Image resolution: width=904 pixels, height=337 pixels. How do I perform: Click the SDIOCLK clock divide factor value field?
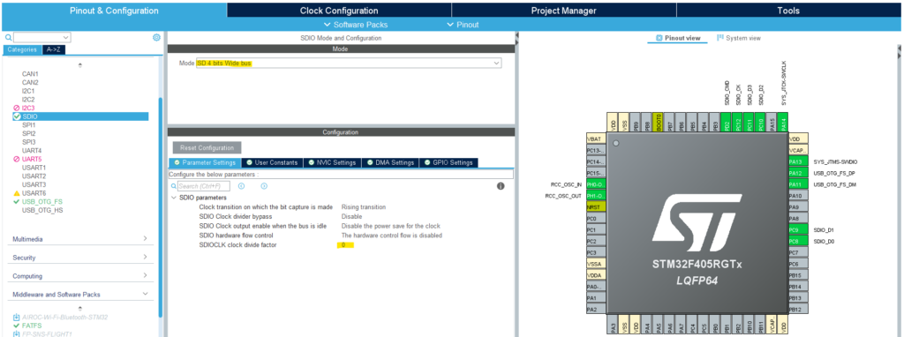[x=345, y=245]
